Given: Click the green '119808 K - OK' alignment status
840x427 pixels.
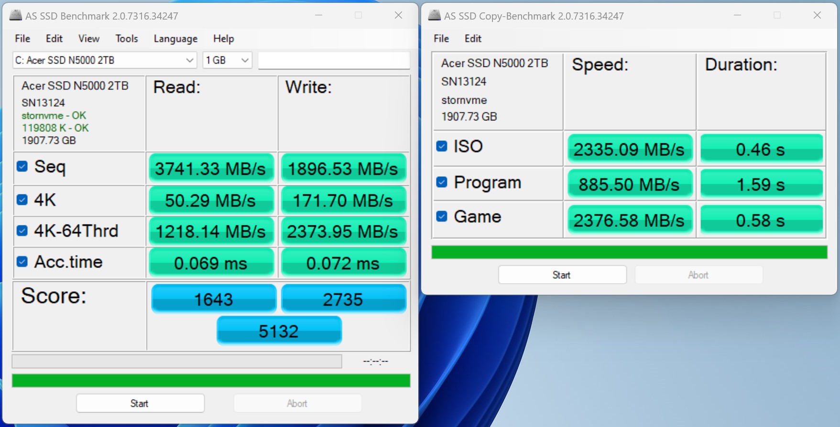Looking at the screenshot, I should point(55,128).
